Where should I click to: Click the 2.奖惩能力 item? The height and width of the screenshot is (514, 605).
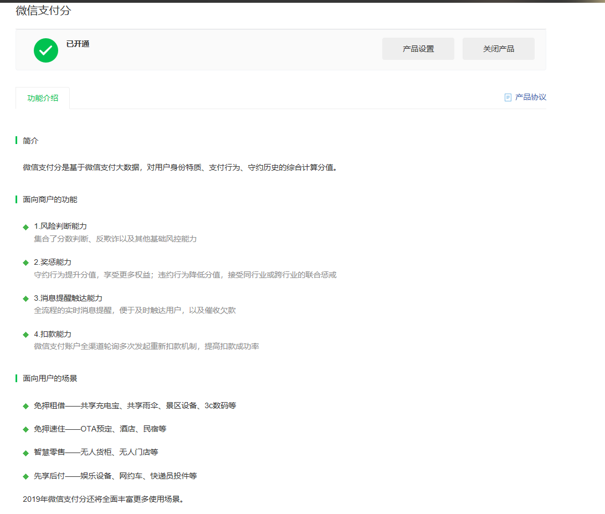53,262
